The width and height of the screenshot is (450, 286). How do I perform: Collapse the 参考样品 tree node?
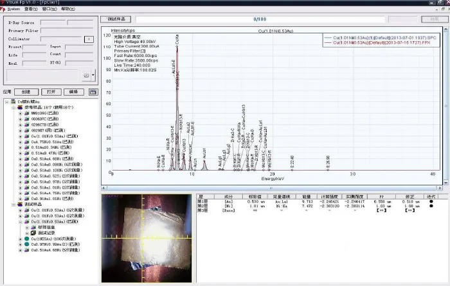pyautogui.click(x=12, y=108)
